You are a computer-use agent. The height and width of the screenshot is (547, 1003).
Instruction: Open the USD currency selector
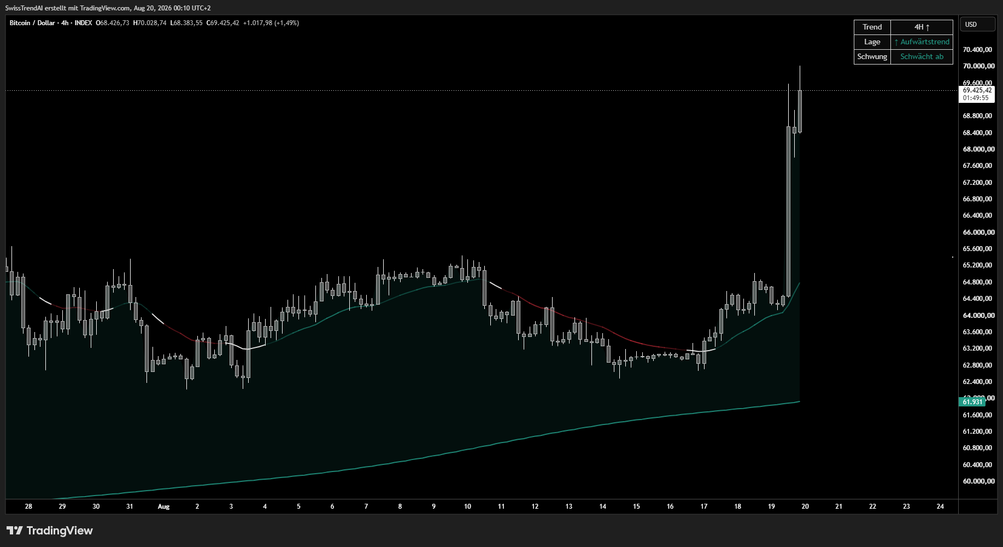[977, 25]
